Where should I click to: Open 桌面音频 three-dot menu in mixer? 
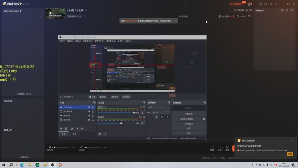[142, 123]
